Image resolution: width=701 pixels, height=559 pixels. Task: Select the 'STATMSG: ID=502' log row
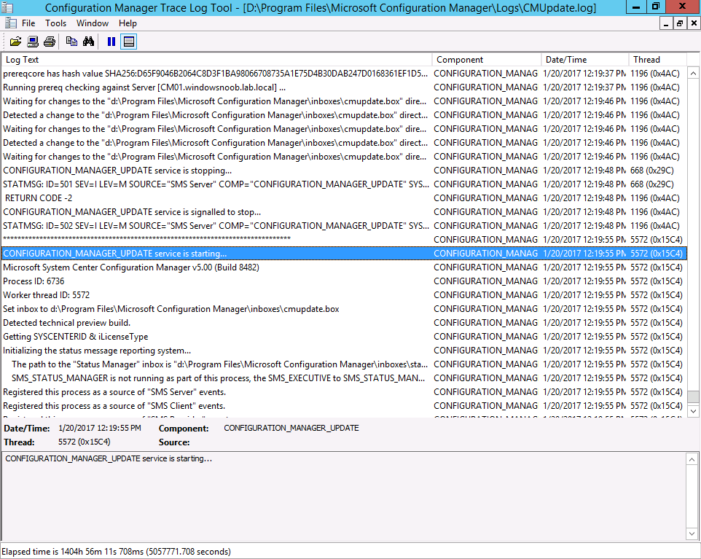344,226
